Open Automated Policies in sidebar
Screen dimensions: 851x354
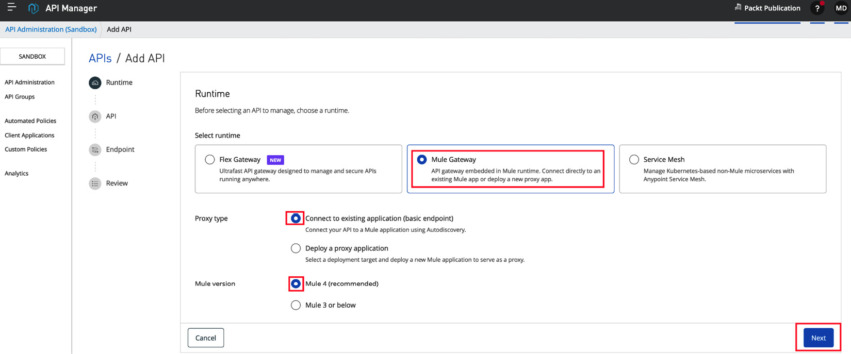[30, 121]
